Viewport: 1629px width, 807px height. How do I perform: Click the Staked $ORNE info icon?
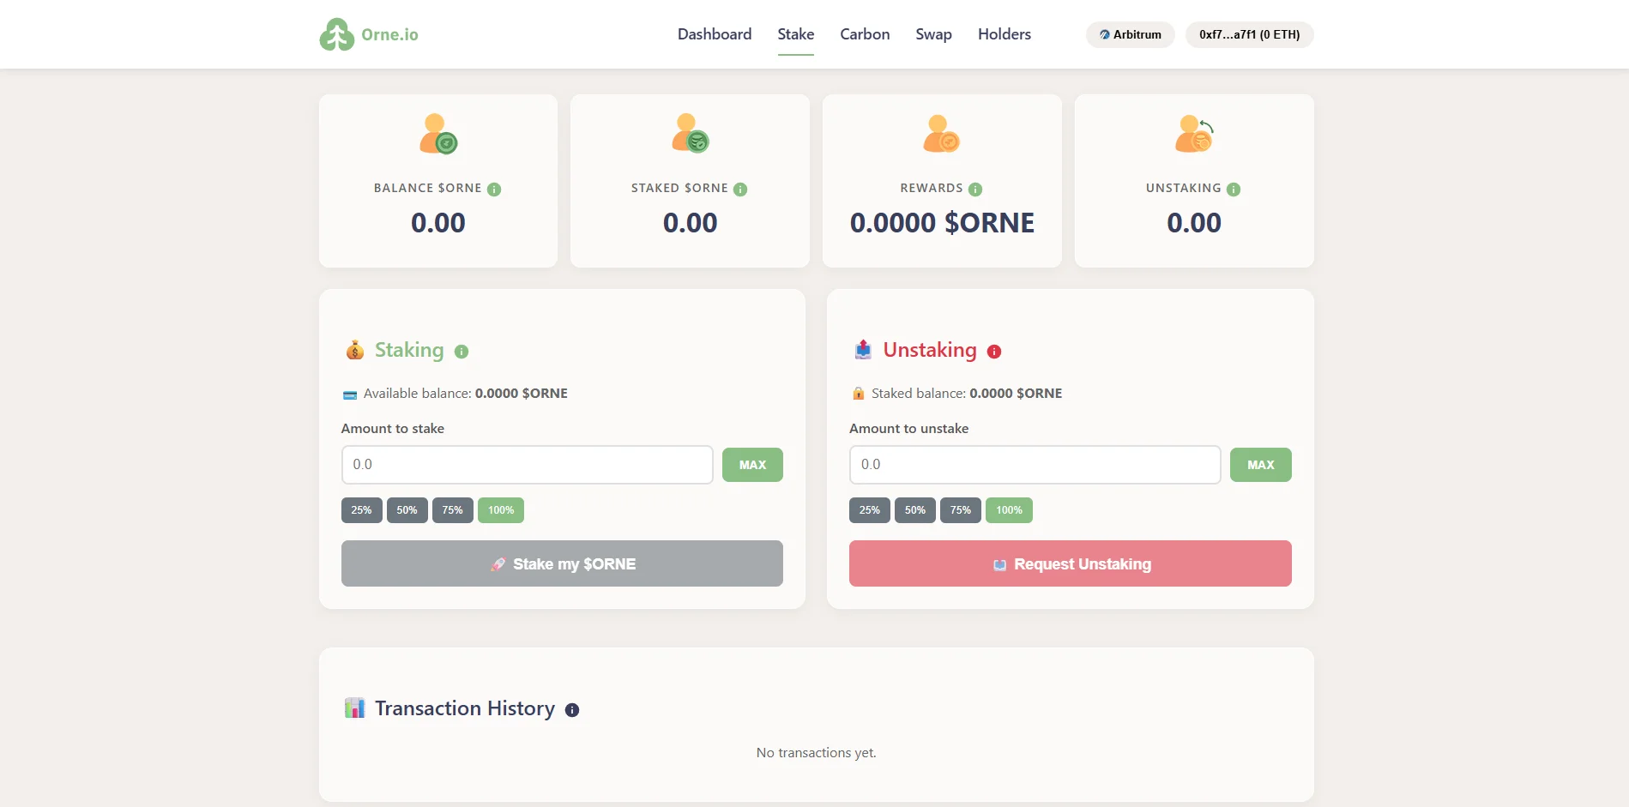tap(741, 190)
